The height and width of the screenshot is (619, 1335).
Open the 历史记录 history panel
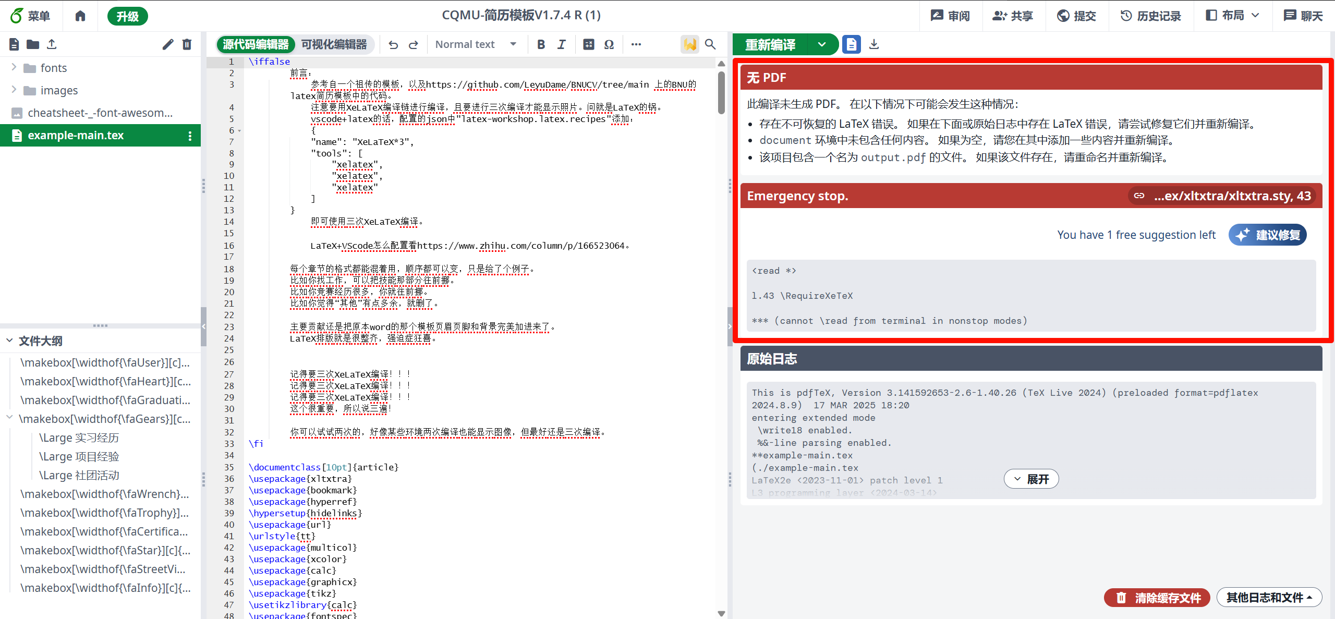coord(1150,16)
